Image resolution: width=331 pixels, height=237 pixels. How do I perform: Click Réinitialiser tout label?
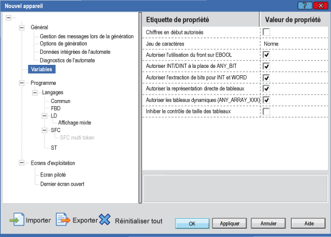tap(138, 221)
